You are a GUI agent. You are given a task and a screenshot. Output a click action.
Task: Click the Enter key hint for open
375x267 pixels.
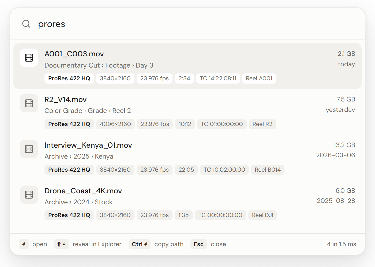pos(24,244)
